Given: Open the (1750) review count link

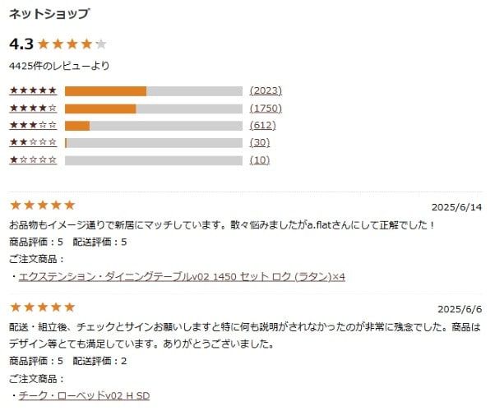Looking at the screenshot, I should 266,109.
